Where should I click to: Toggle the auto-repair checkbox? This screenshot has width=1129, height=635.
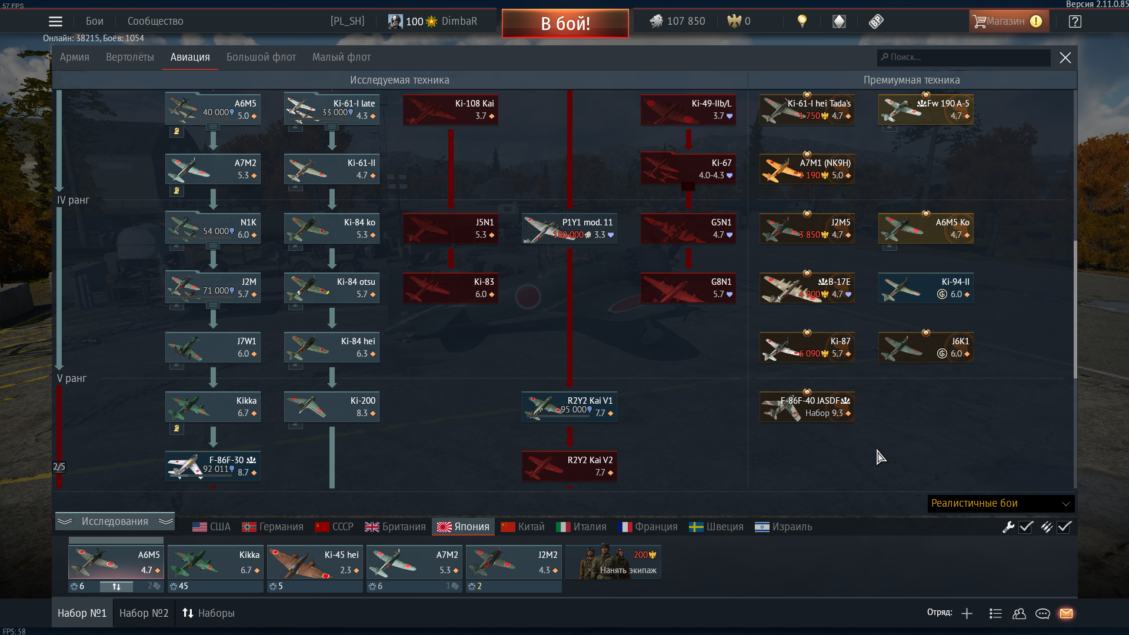(x=1026, y=527)
